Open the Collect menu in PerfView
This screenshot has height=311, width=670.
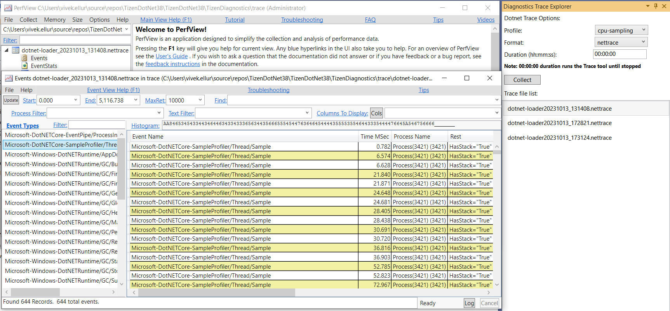pyautogui.click(x=28, y=20)
